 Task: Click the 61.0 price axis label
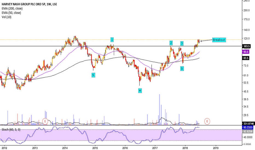click(246, 75)
